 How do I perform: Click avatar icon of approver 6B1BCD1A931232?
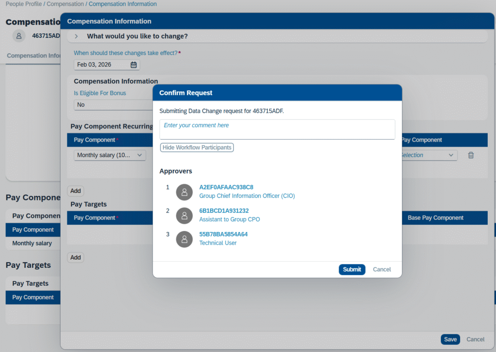coord(184,216)
